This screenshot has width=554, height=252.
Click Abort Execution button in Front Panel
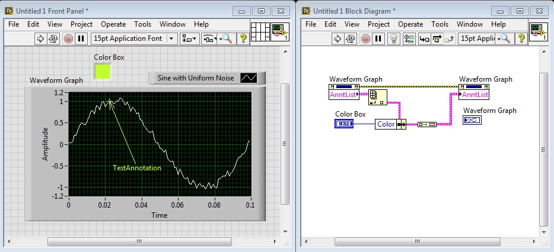[68, 38]
